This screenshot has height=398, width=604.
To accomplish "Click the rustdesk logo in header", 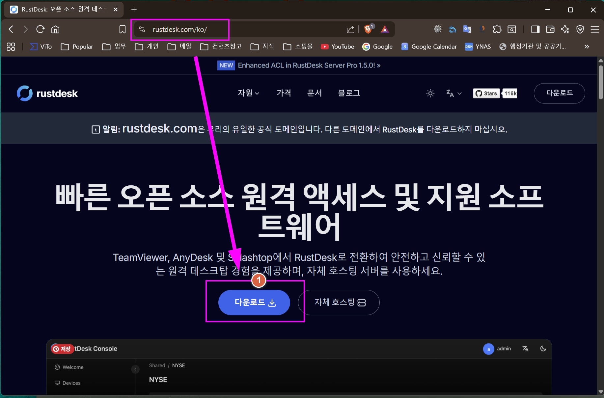I will (x=47, y=93).
